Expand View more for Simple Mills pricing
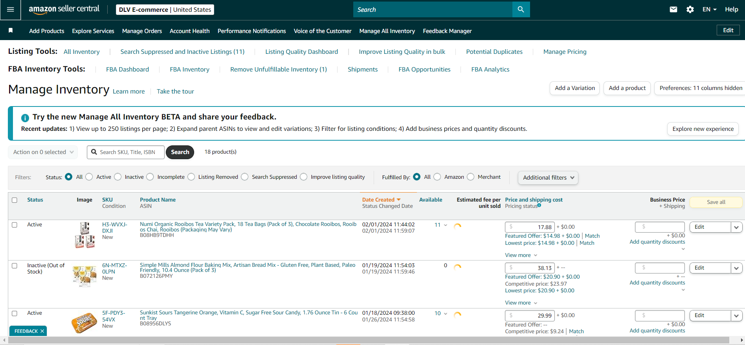745x345 pixels. pyautogui.click(x=521, y=303)
